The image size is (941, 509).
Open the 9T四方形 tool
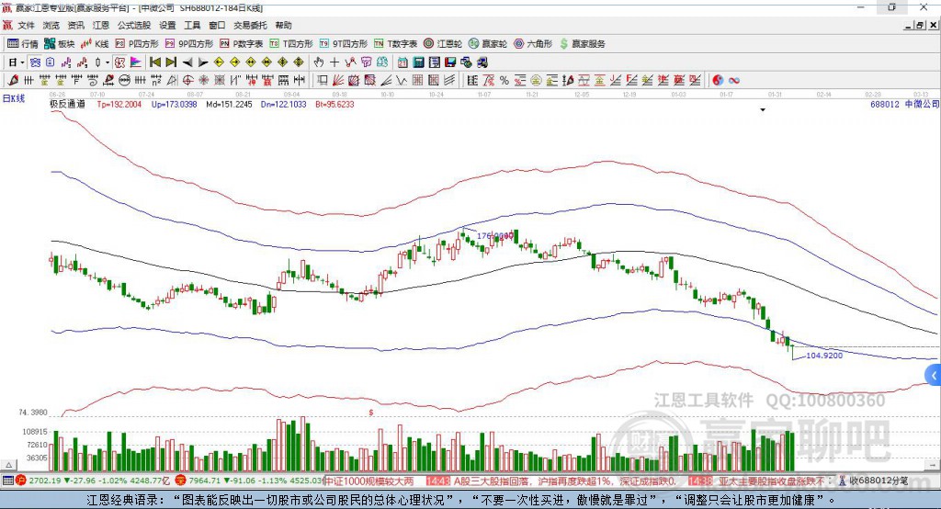click(x=344, y=44)
